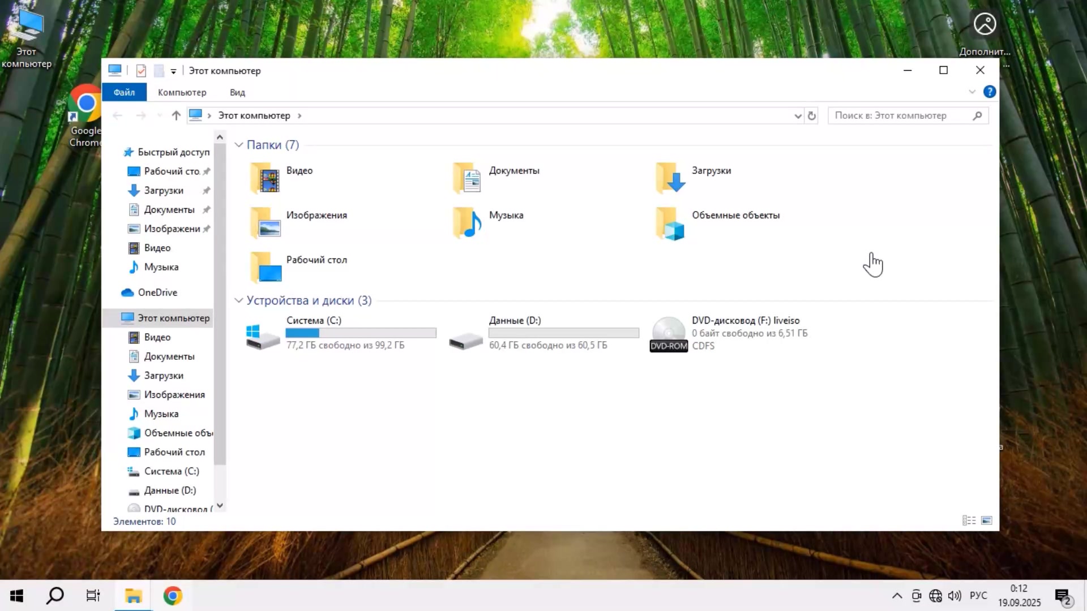Open the DVD-дисковод (F:) liveiso drive
This screenshot has height=611, width=1087.
(x=669, y=334)
